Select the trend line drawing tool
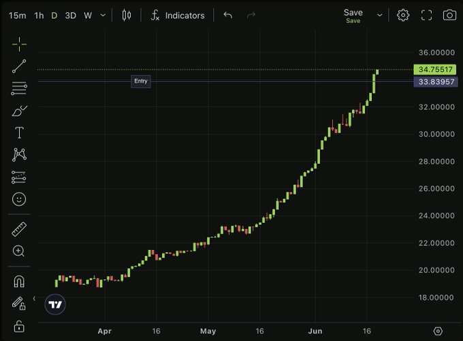This screenshot has height=341, width=463. [19, 67]
